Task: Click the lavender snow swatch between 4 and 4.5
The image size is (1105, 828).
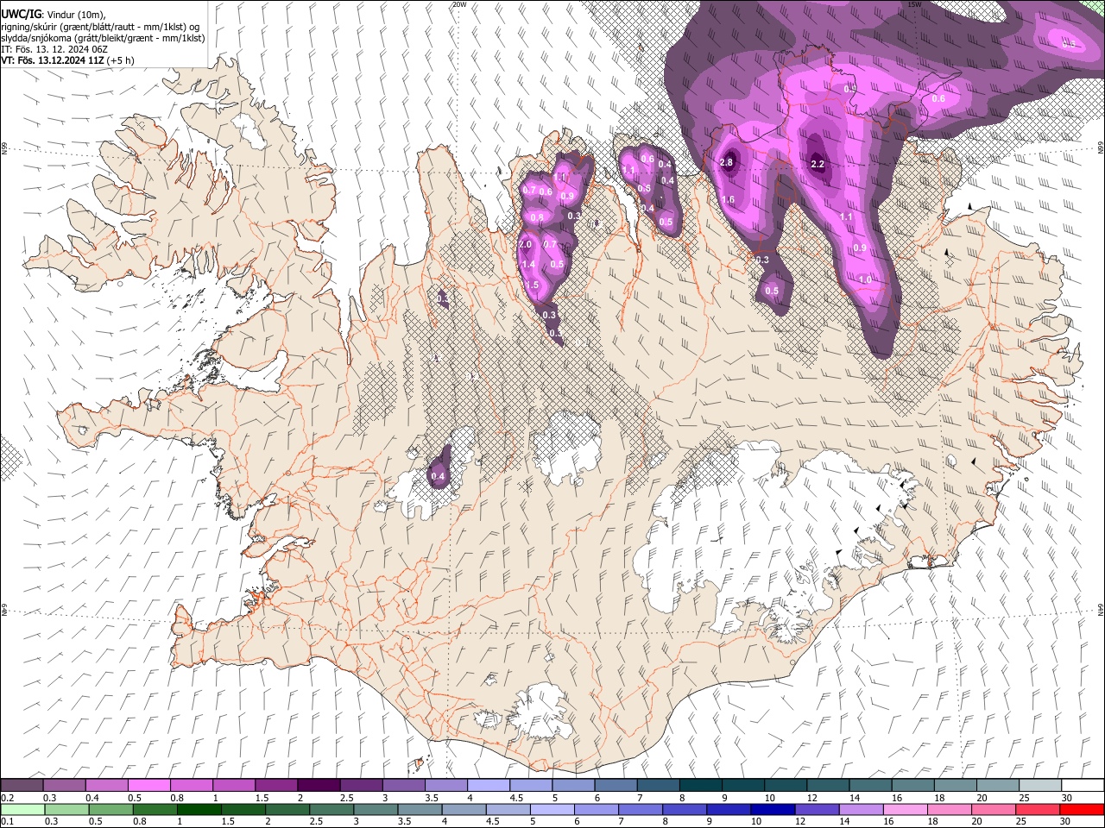Action: [x=488, y=785]
